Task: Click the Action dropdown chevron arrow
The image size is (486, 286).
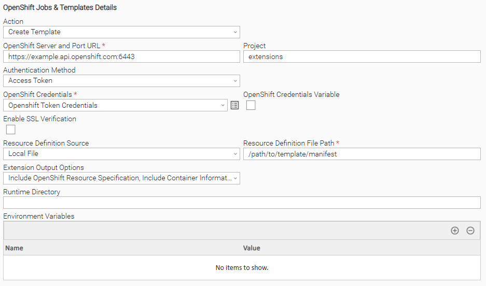Action: [x=235, y=32]
